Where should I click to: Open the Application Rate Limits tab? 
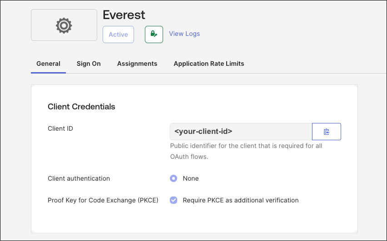(209, 64)
